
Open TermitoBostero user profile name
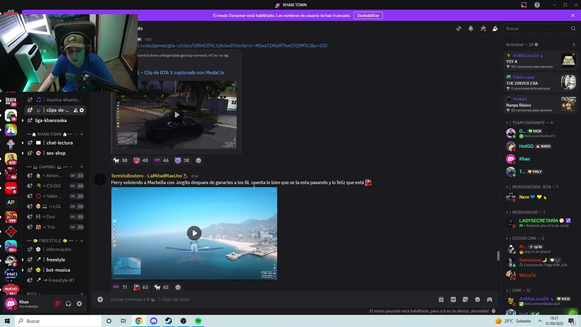point(147,176)
